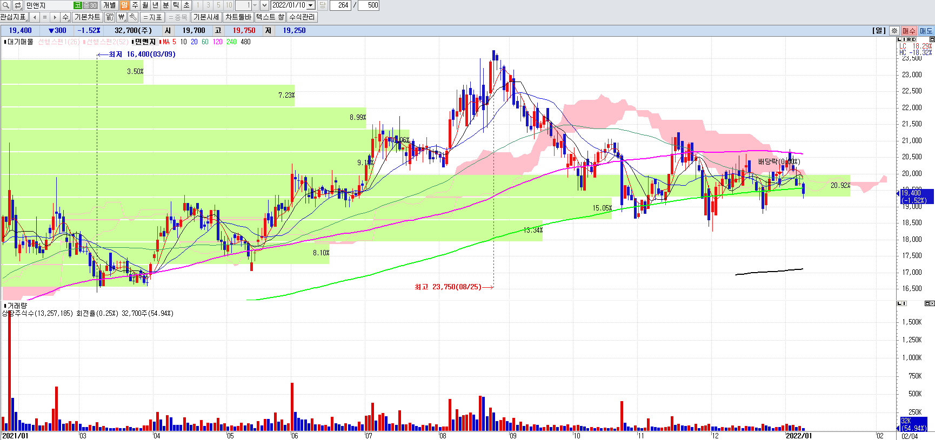Screen dimensions: 935x440
Task: Click the 500 total count field
Action: pyautogui.click(x=369, y=5)
